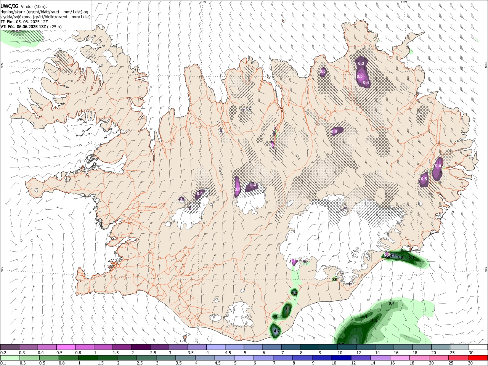Image resolution: width=488 pixels, height=366 pixels.
Task: Click the black 0.7 value offshore in green area
Action: (x=392, y=303)
